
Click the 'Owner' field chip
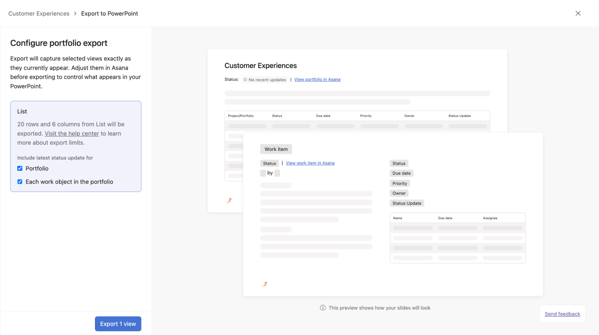point(399,193)
